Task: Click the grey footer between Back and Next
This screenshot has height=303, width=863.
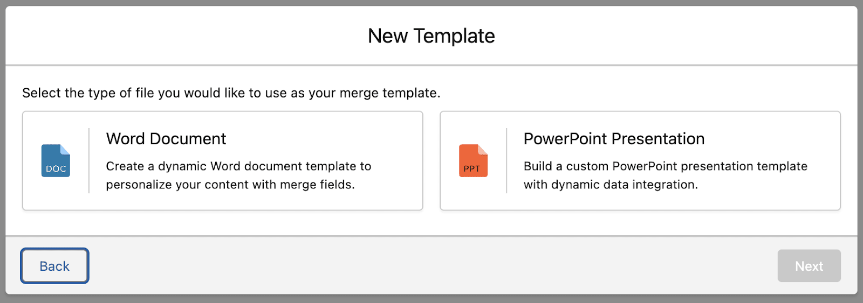Action: pyautogui.click(x=432, y=266)
